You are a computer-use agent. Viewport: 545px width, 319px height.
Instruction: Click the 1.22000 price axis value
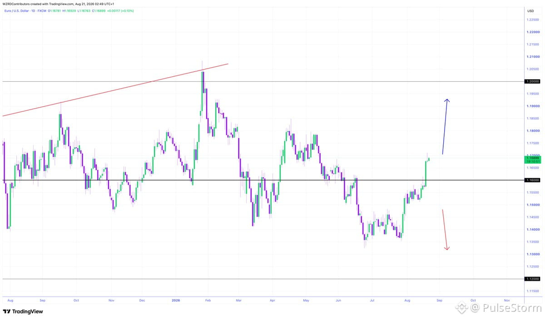[533, 32]
